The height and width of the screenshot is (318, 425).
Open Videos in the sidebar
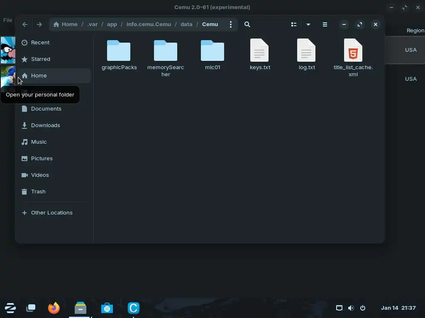click(54, 175)
